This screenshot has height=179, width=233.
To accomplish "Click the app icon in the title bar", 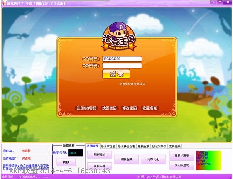I will (x=4, y=3).
